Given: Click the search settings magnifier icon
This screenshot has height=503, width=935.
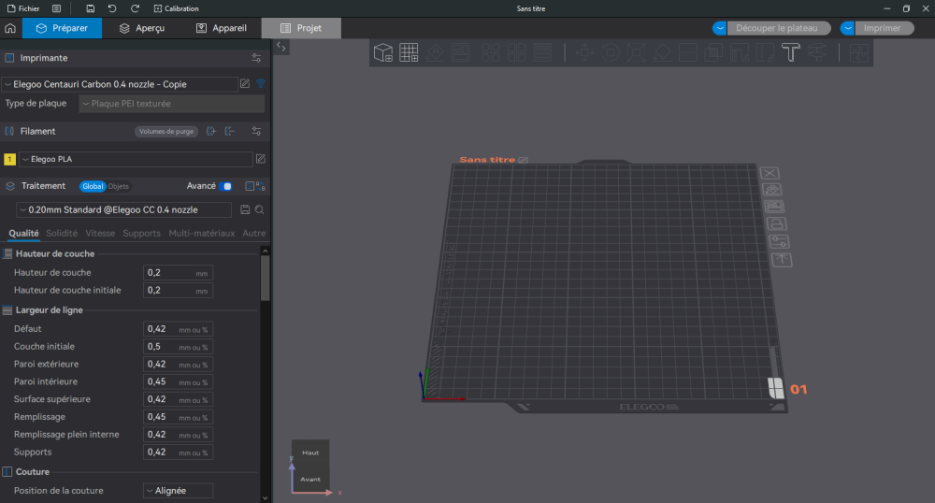Looking at the screenshot, I should tap(260, 210).
